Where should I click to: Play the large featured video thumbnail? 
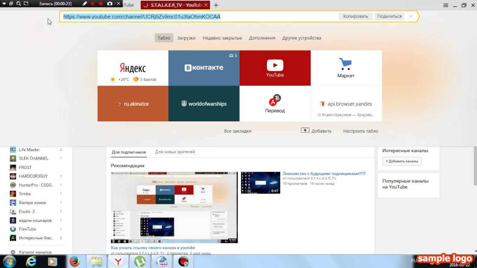[174, 207]
